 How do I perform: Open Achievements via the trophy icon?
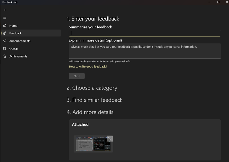pos(4,56)
